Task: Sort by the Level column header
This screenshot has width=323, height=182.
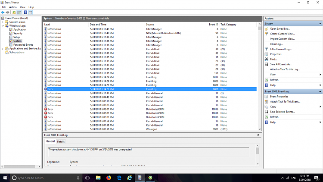Action: [66, 24]
